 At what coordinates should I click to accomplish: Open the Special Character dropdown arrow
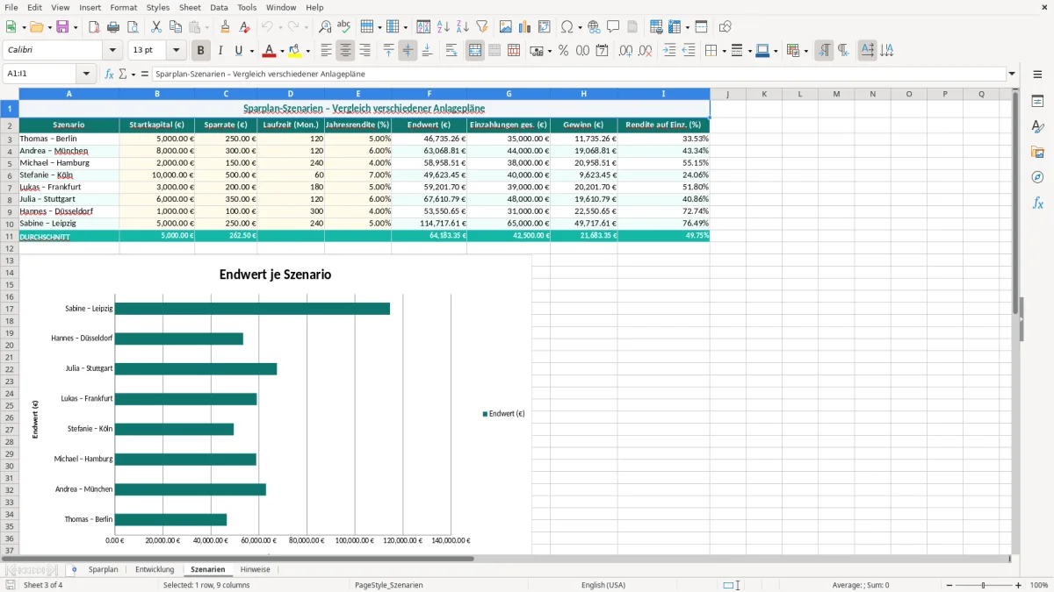581,27
